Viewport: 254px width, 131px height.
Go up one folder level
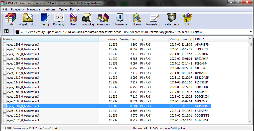coord(6,32)
